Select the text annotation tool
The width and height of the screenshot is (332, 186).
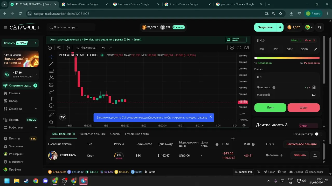(51, 99)
